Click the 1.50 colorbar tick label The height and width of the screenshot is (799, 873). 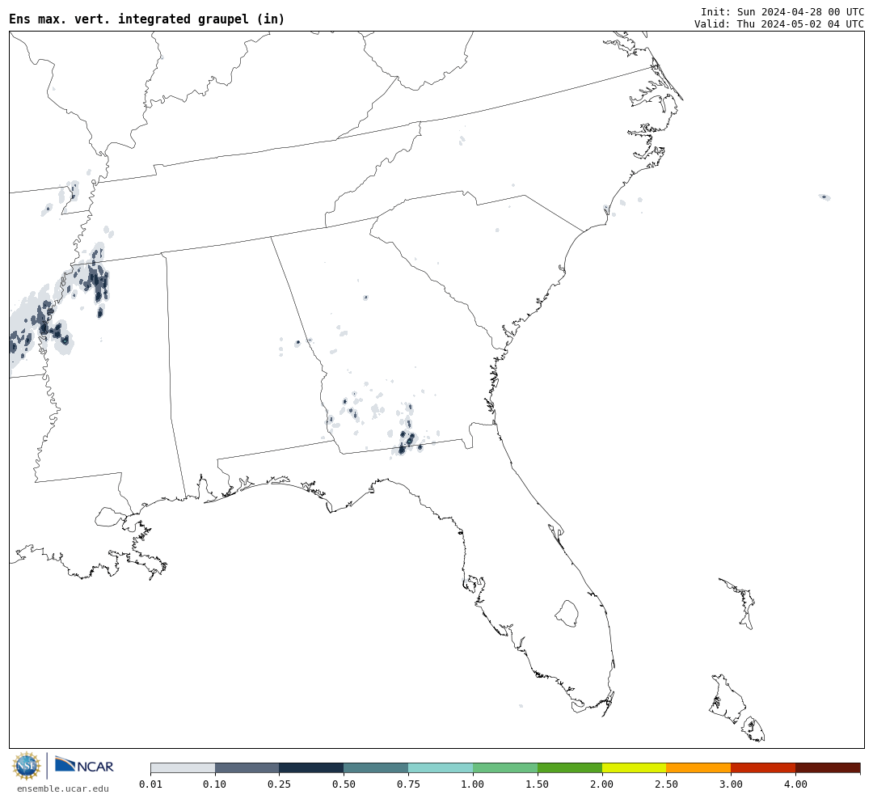538,784
